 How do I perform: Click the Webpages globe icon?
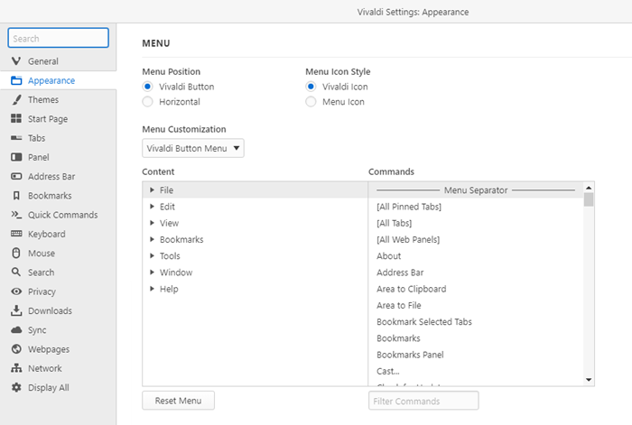point(16,349)
